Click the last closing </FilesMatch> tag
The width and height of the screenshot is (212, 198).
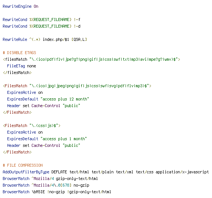pyautogui.click(x=17, y=152)
